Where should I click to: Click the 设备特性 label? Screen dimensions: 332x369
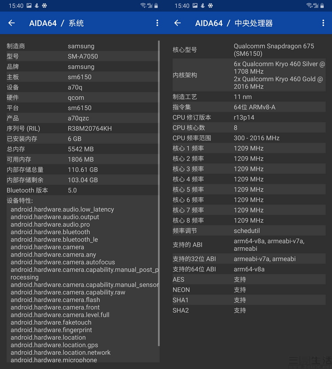(x=20, y=201)
